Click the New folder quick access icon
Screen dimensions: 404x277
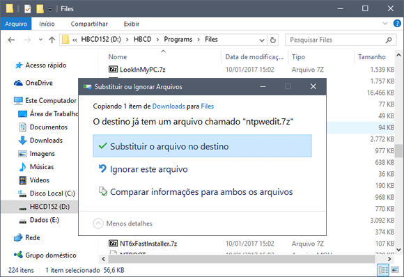40,9
